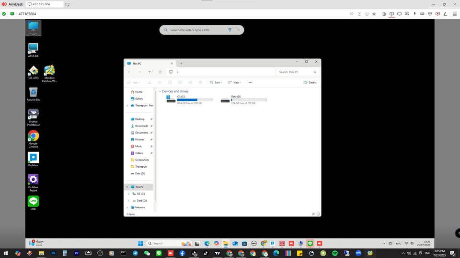The image size is (460, 258).
Task: Toggle the Details pane button
Action: click(x=310, y=82)
